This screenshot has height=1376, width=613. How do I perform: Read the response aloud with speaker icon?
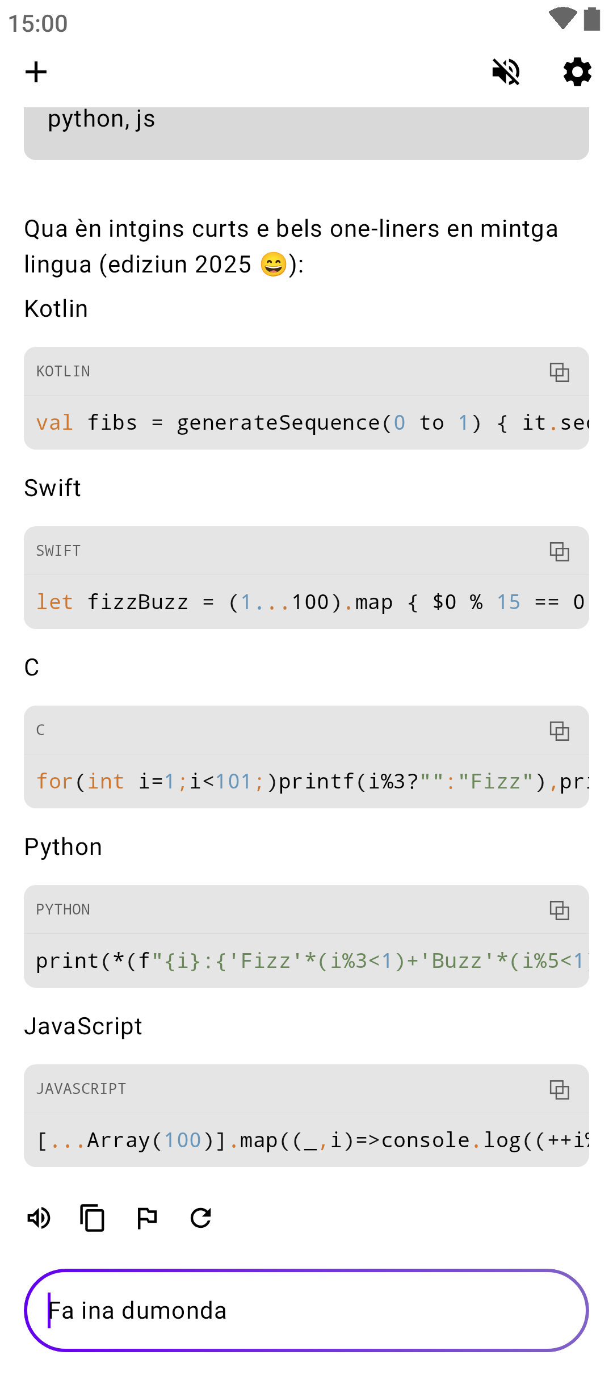click(39, 1218)
